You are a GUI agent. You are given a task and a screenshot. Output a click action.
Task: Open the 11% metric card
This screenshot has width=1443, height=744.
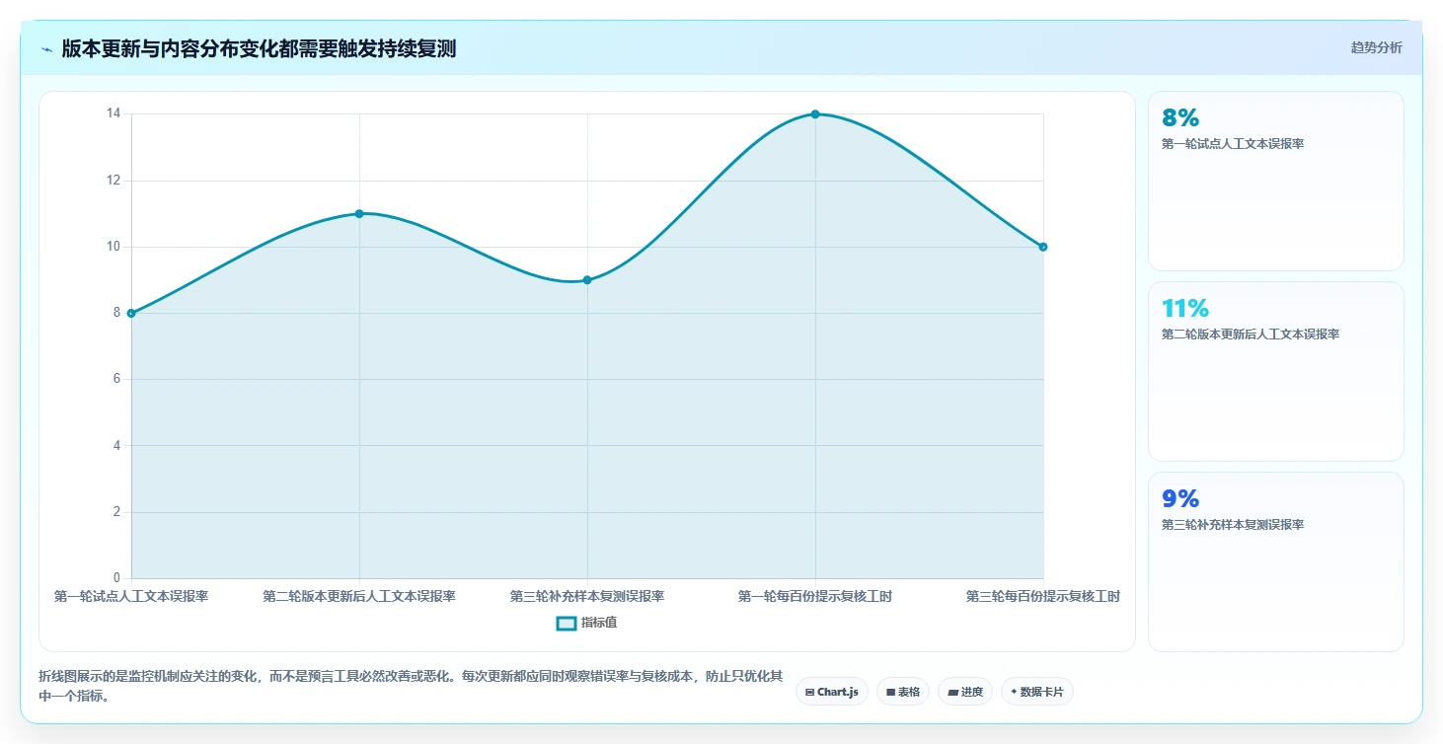coord(1275,371)
